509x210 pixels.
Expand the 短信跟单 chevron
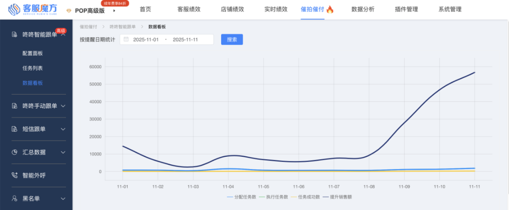click(x=63, y=129)
